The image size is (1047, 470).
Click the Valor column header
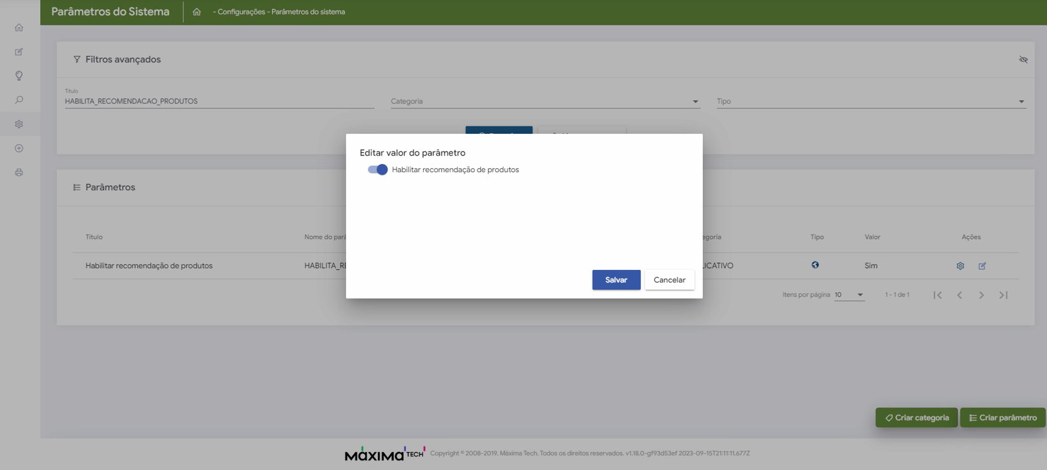coord(872,237)
